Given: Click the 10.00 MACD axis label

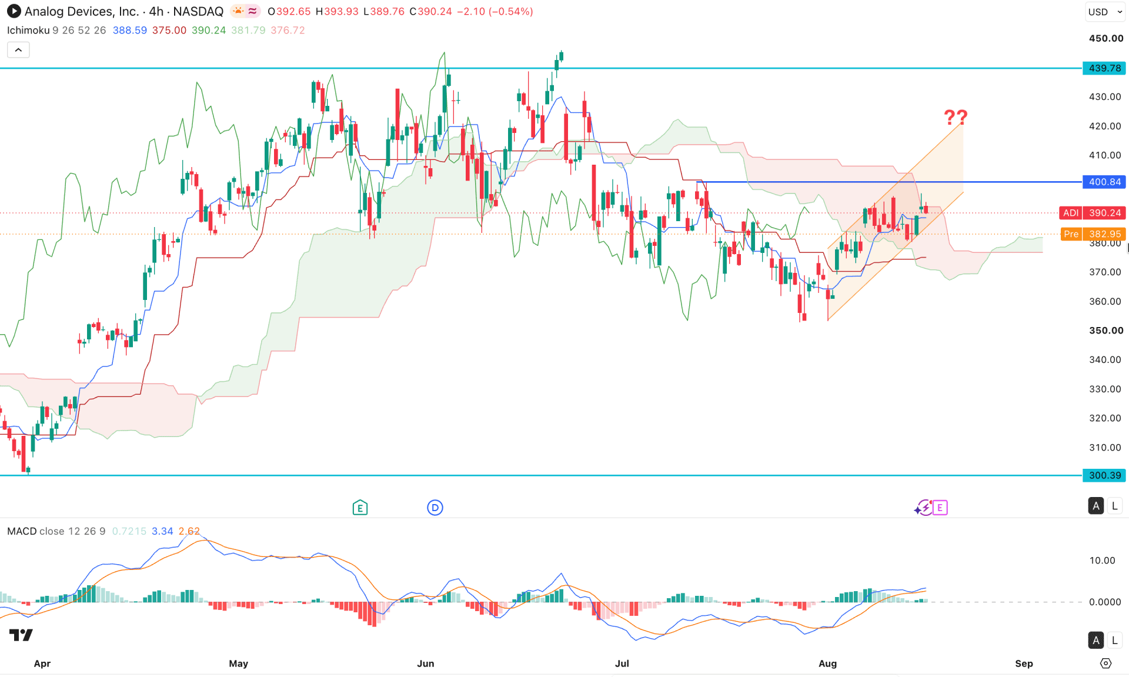Looking at the screenshot, I should point(1102,561).
